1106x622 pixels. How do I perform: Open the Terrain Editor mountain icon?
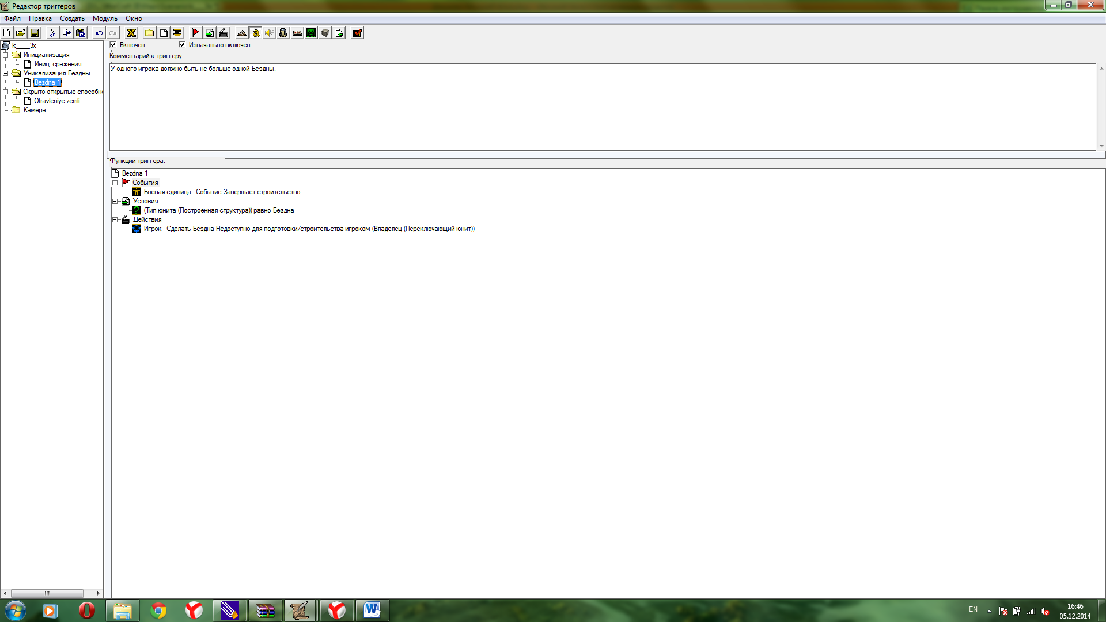[242, 33]
